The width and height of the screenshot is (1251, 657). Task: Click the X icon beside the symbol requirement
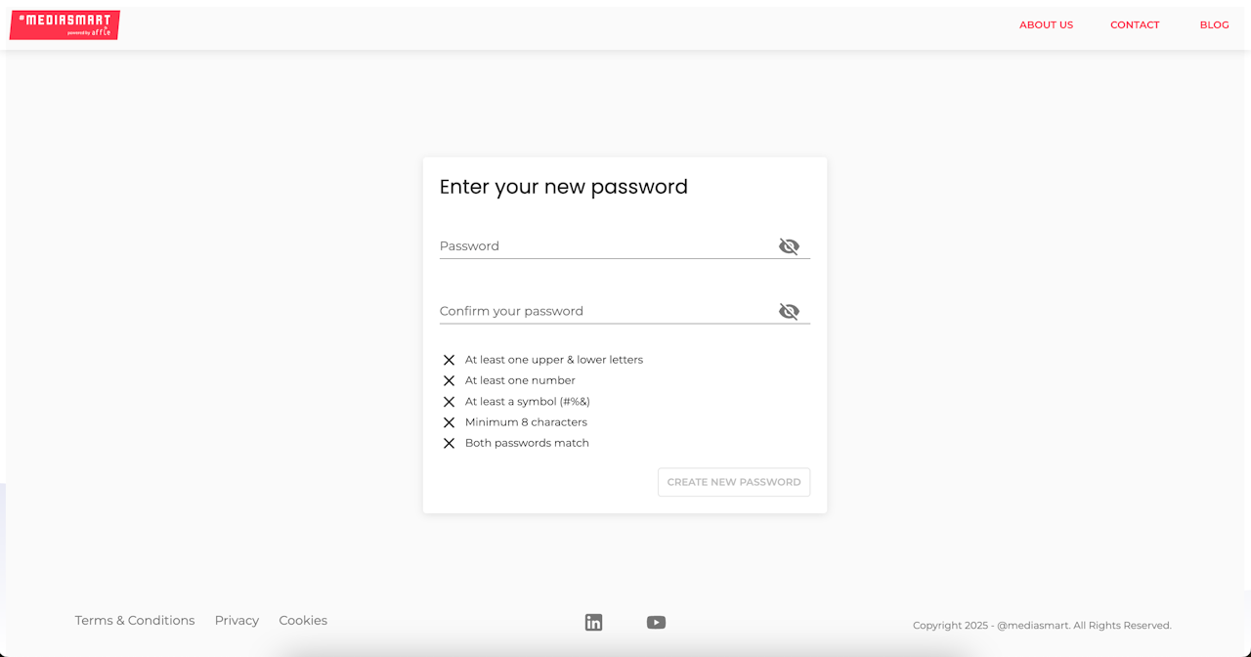pos(449,402)
